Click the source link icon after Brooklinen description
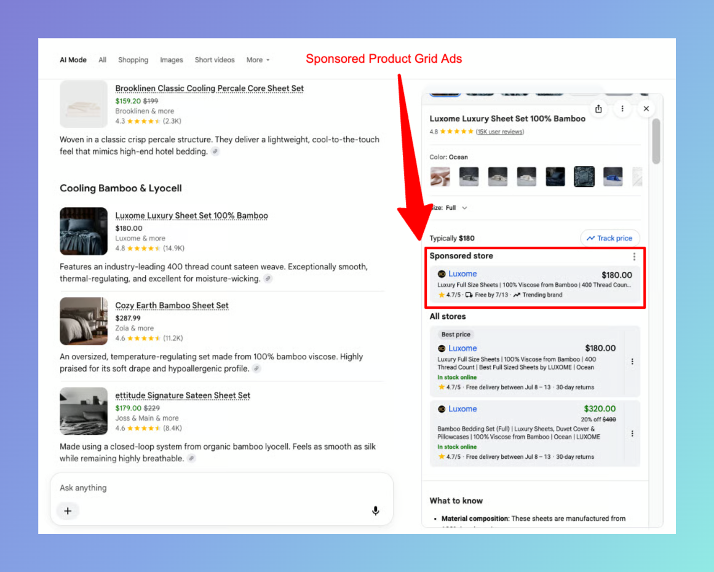714x572 pixels. tap(215, 152)
